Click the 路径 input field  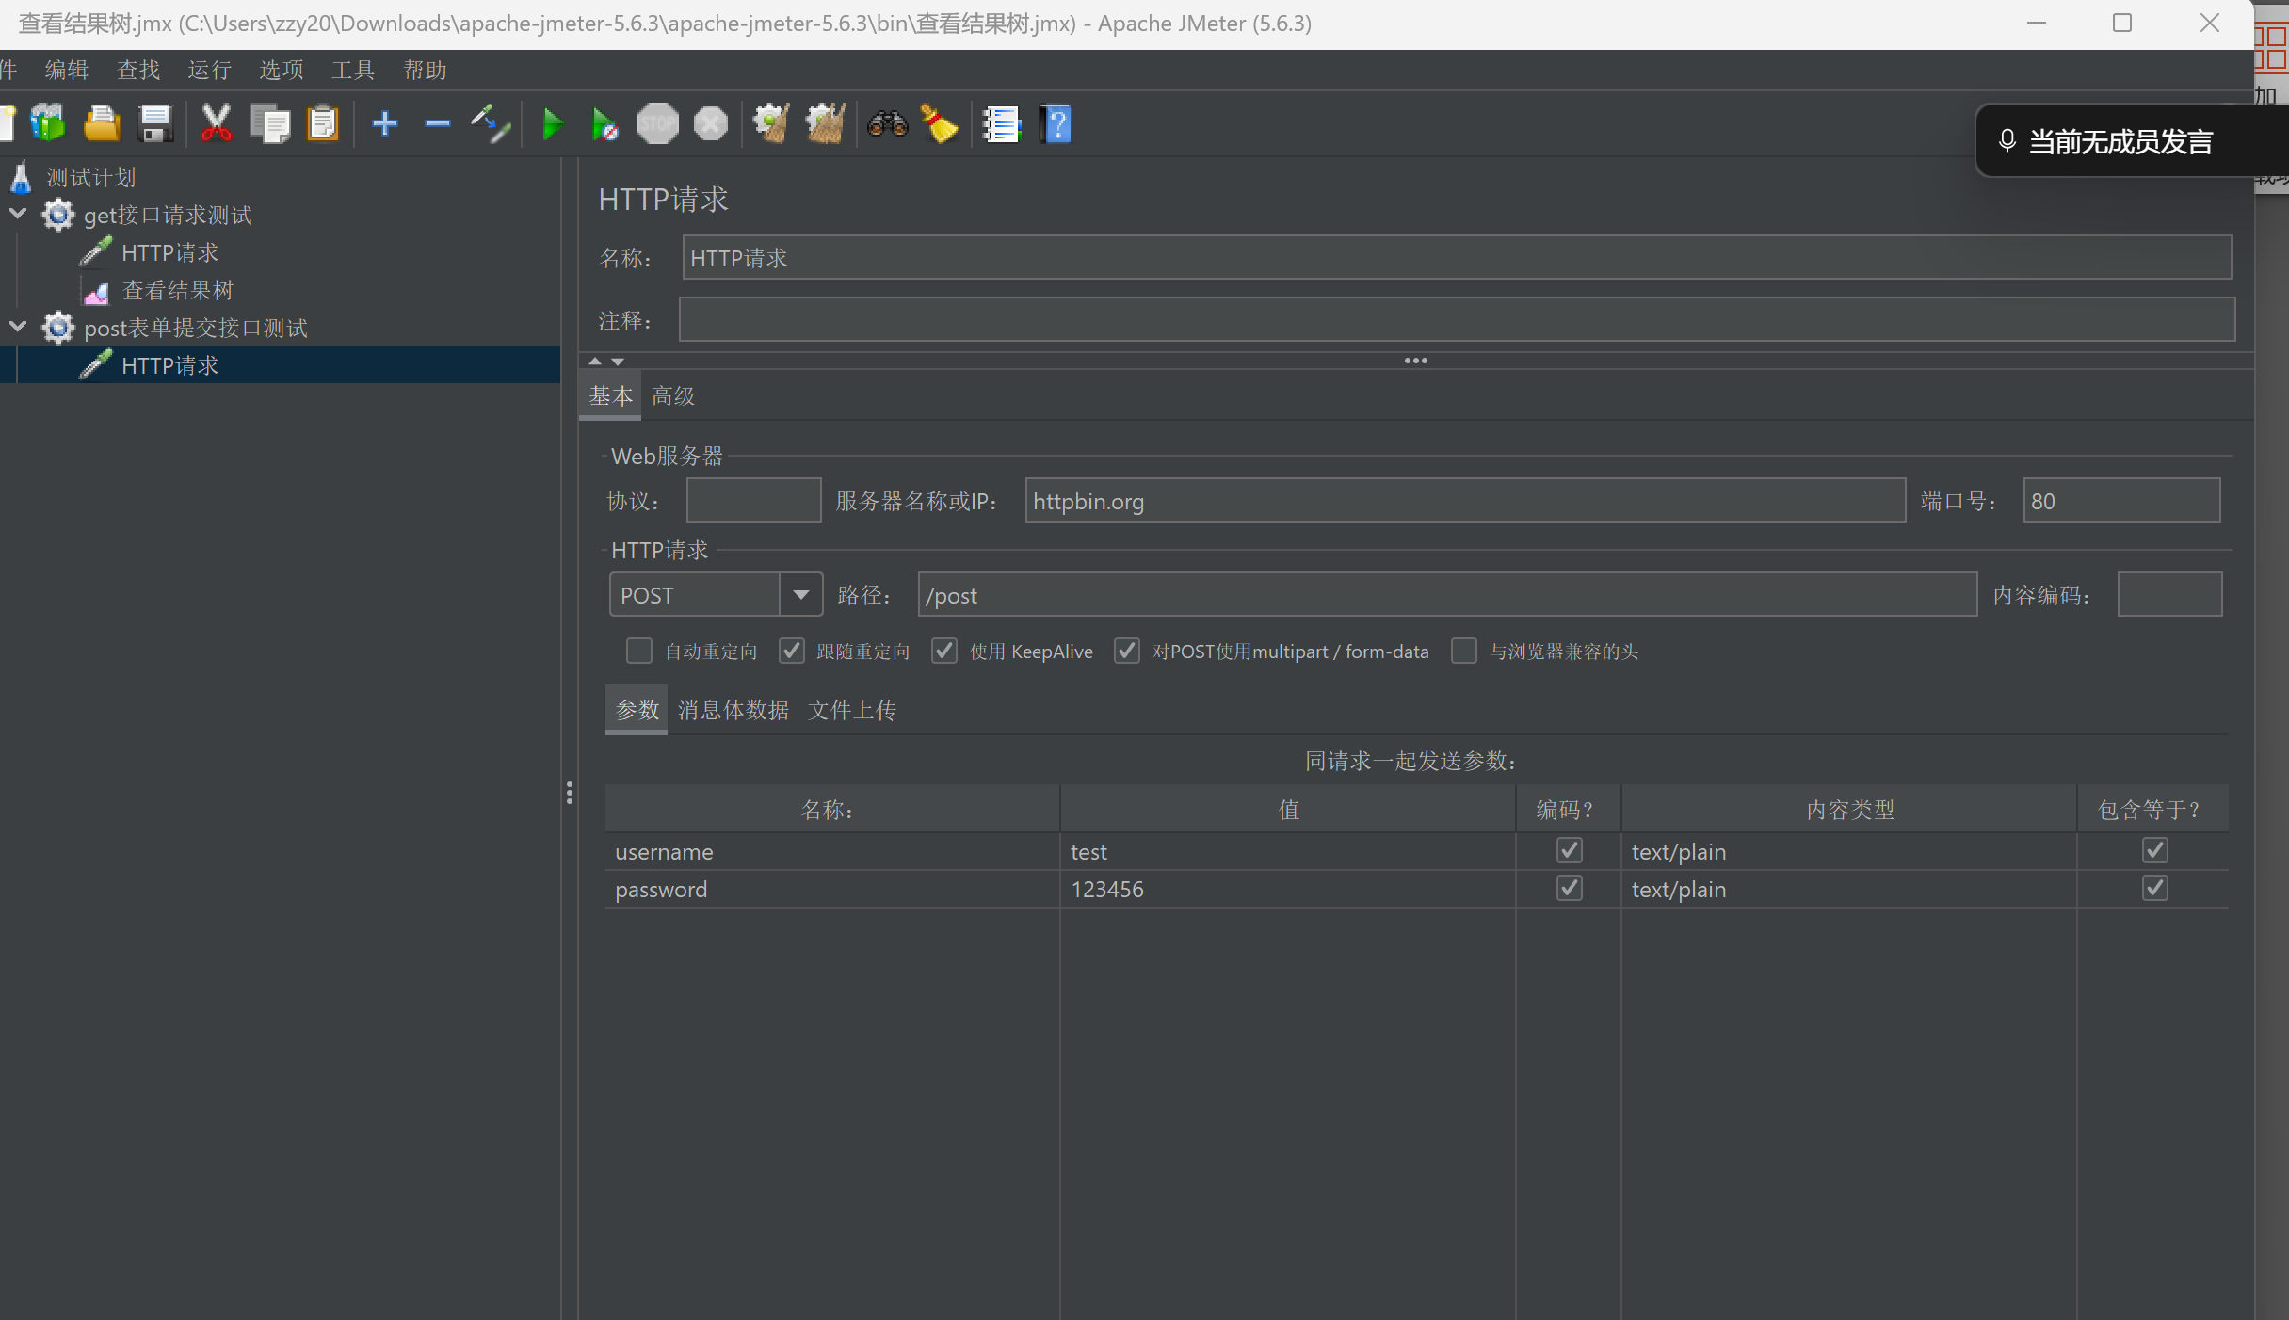pos(1445,595)
